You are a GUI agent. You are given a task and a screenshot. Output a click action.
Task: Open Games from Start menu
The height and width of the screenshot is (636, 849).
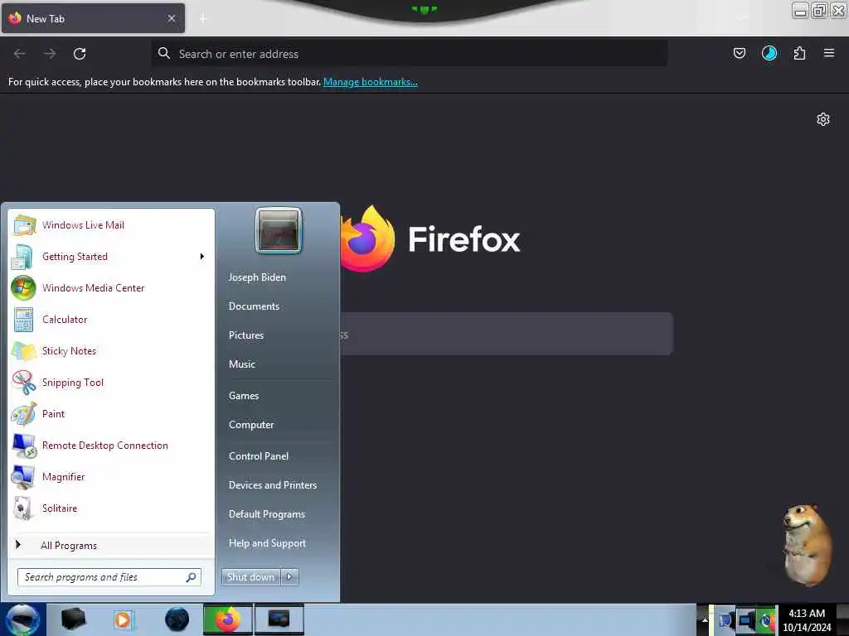click(244, 396)
